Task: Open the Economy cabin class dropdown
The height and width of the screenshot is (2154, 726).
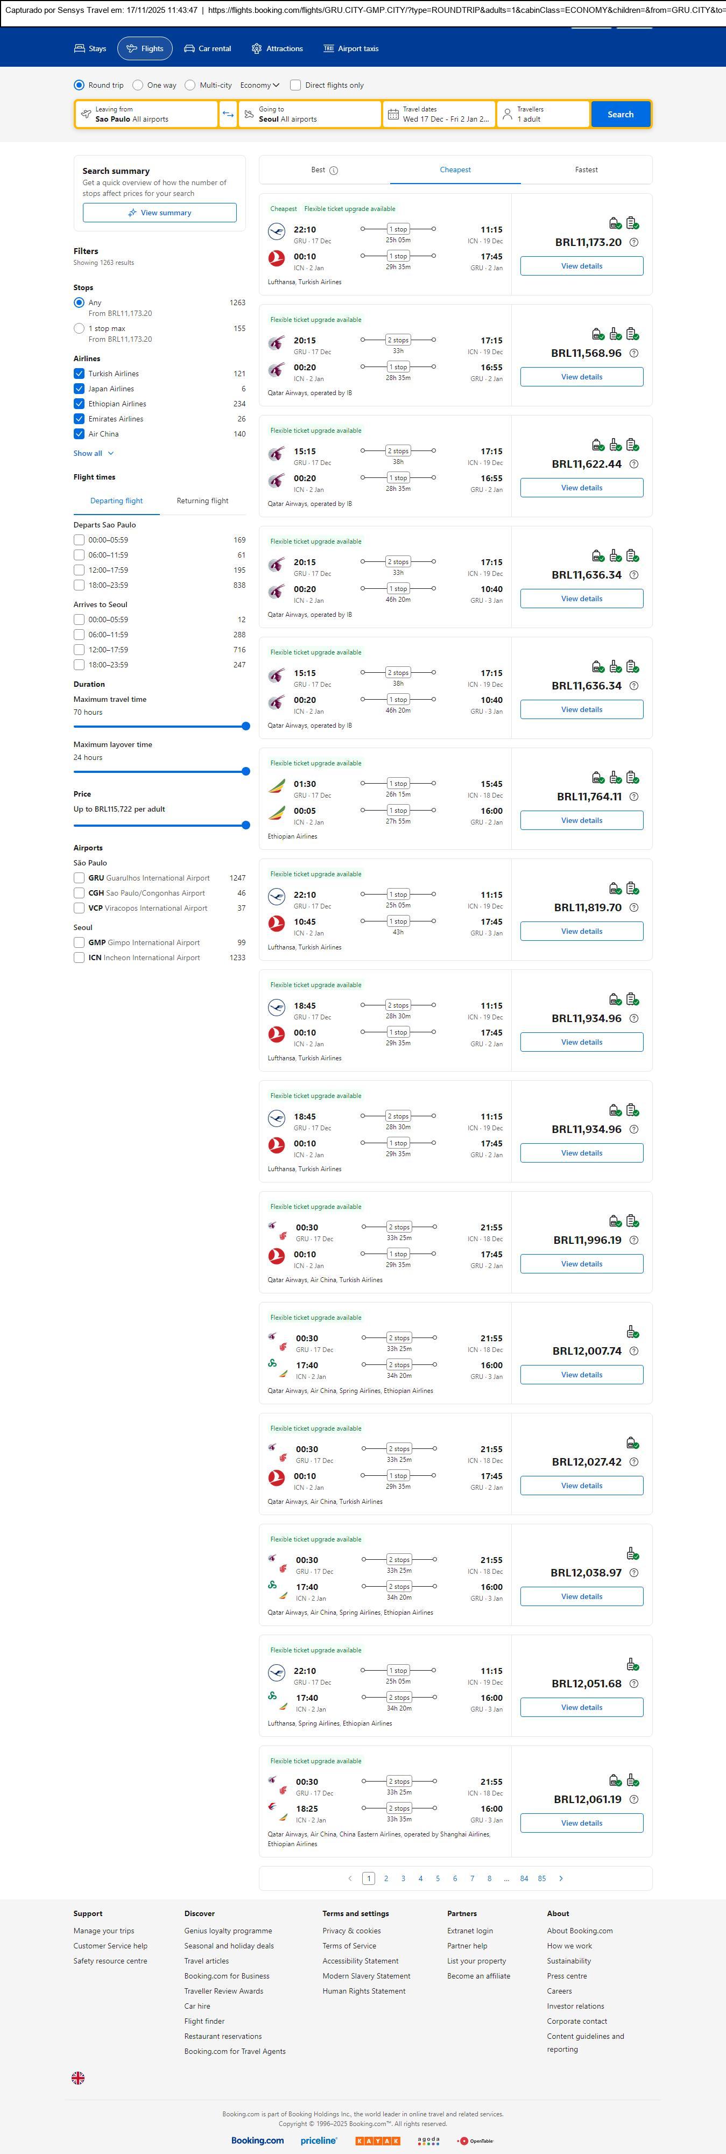Action: pyautogui.click(x=259, y=85)
